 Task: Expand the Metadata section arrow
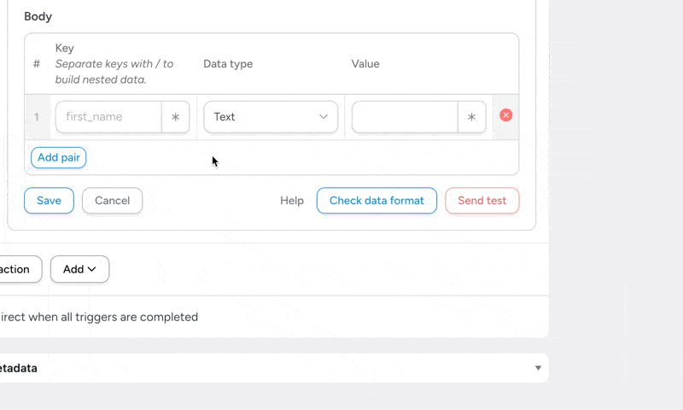[x=538, y=368]
